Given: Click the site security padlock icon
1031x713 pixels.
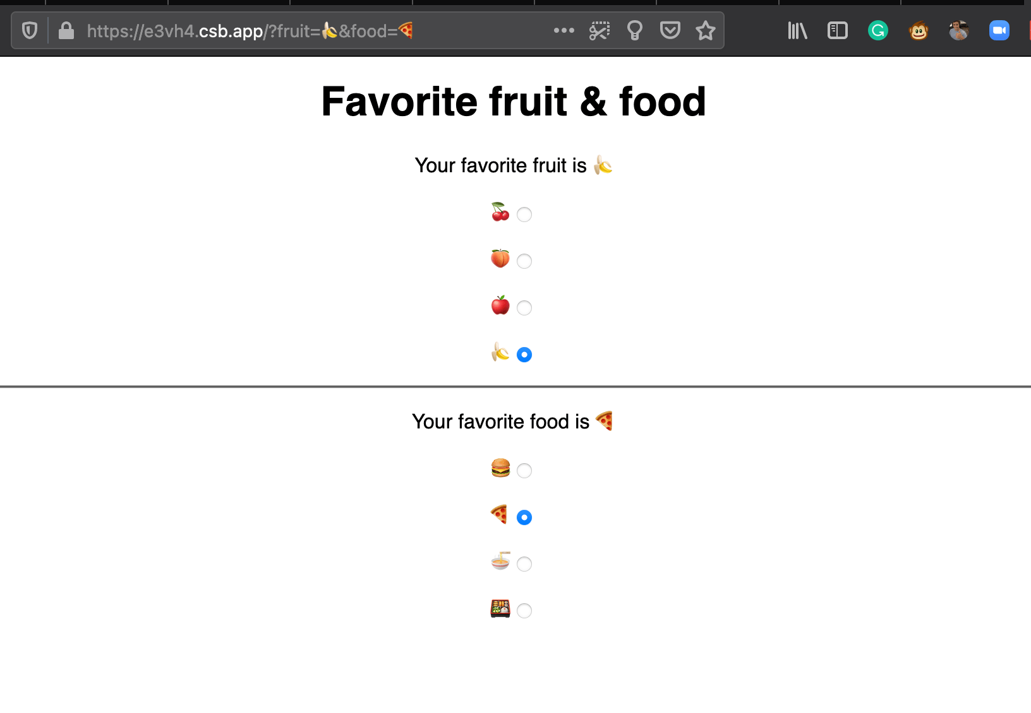Looking at the screenshot, I should 66,30.
